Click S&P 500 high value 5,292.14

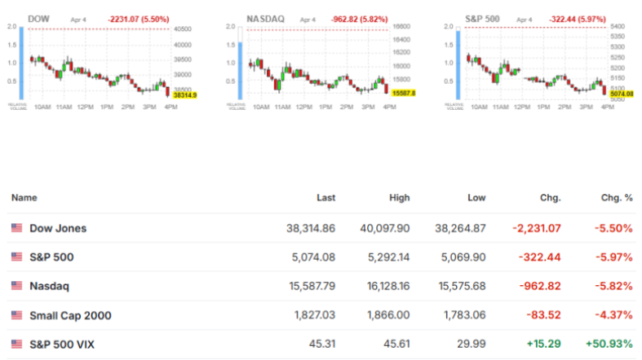pyautogui.click(x=389, y=257)
